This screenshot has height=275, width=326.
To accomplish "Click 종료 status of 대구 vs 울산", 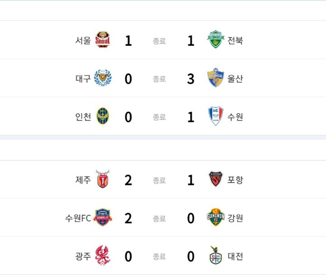I will coord(159,79).
